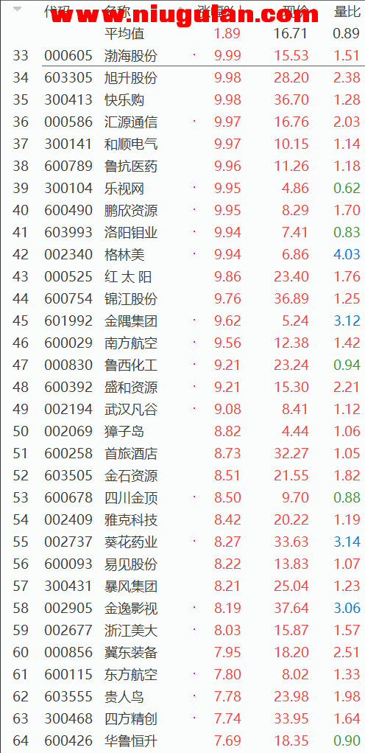Image resolution: width=365 pixels, height=753 pixels.
Task: Select stock 渤海股份 in row 33
Action: 131,56
